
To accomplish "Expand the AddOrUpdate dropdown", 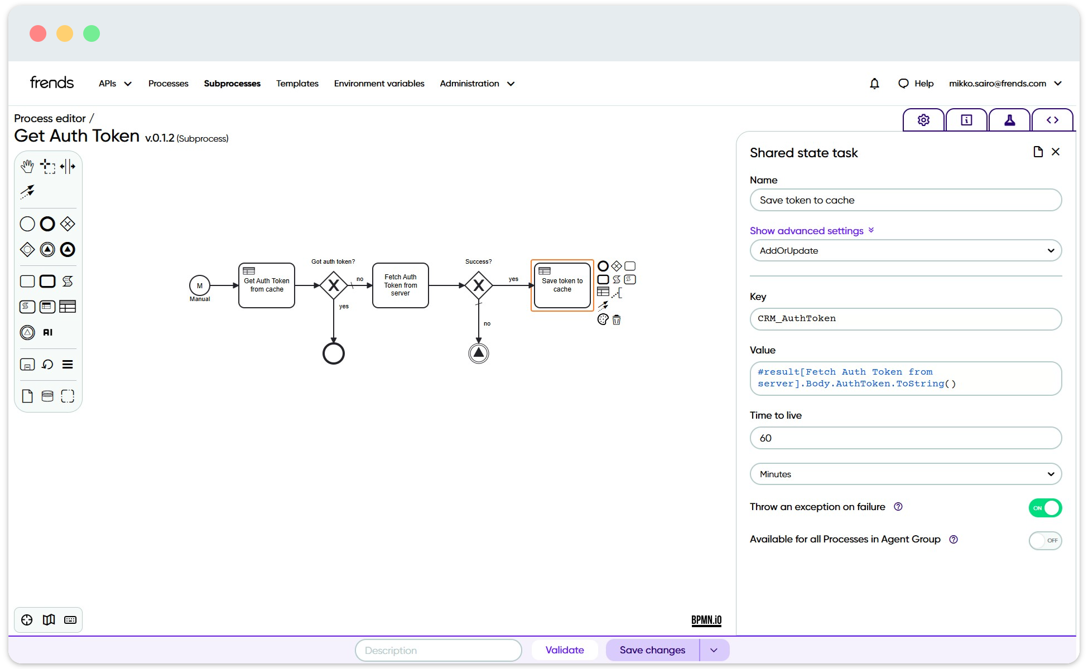I will pyautogui.click(x=905, y=250).
